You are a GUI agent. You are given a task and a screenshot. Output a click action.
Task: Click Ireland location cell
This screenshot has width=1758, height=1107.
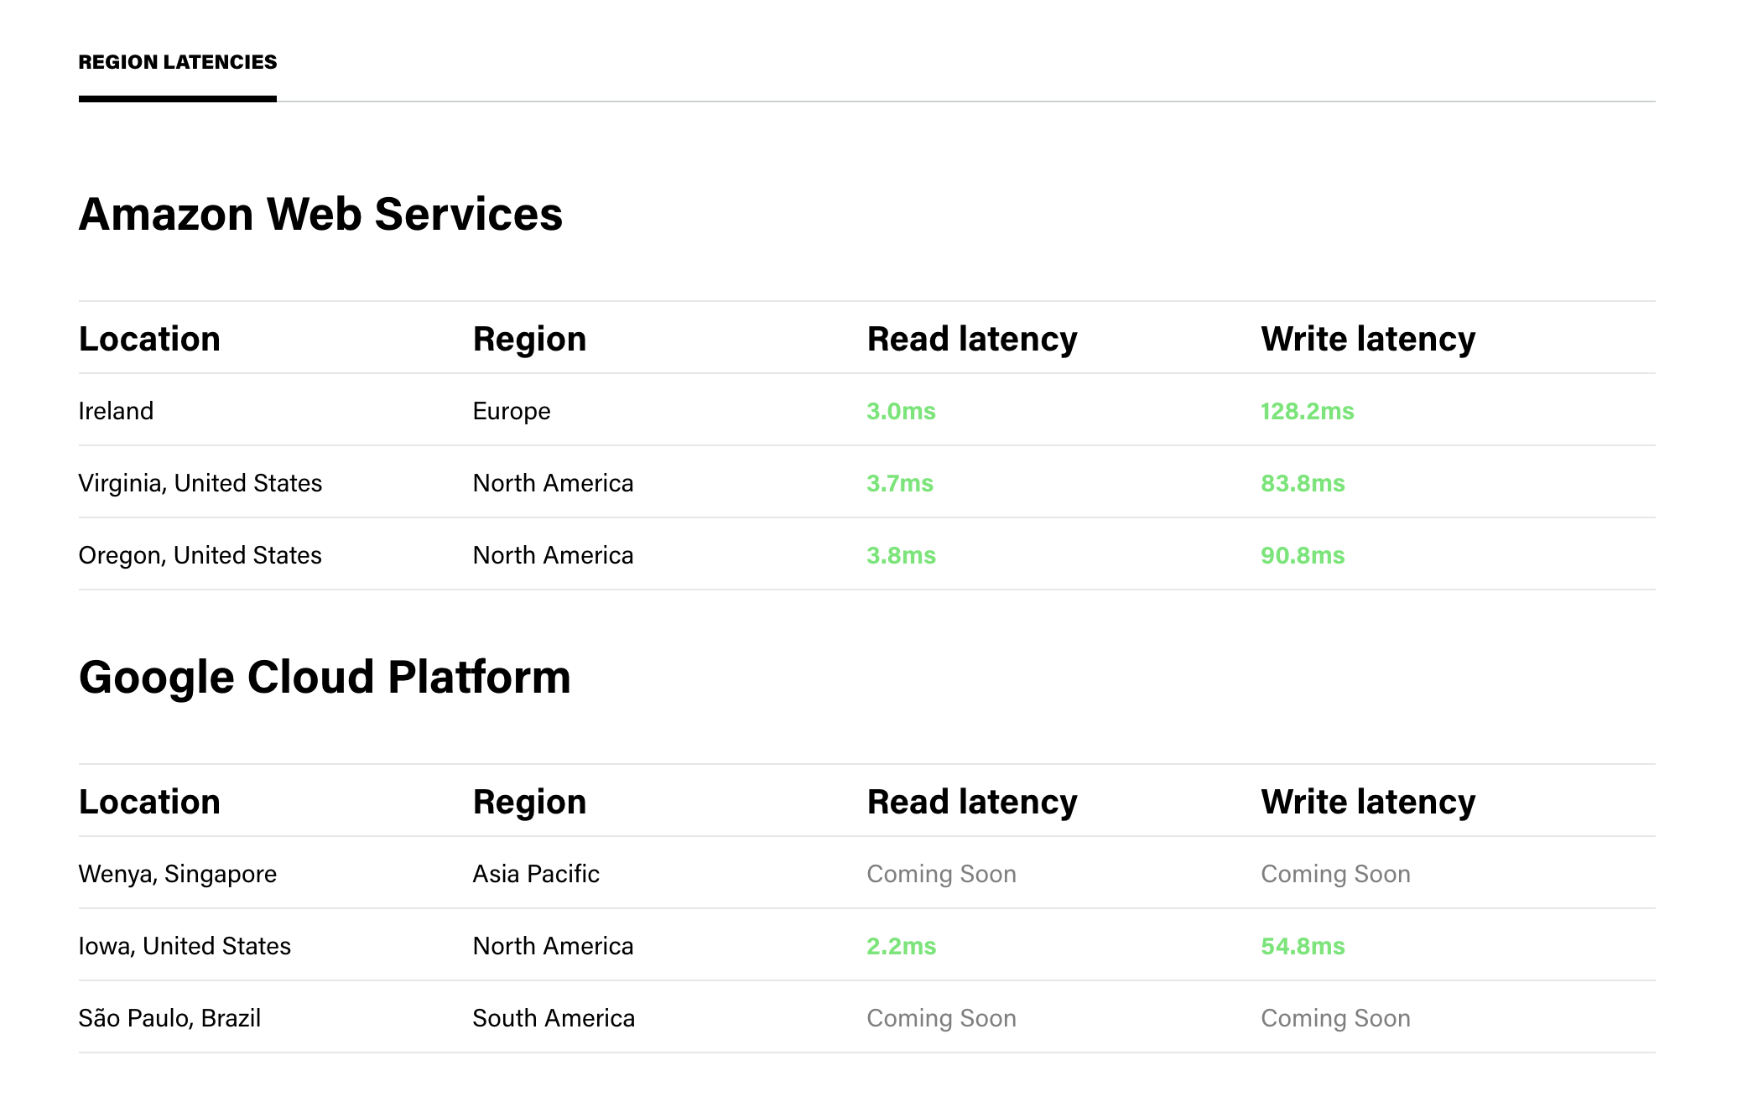pos(116,411)
